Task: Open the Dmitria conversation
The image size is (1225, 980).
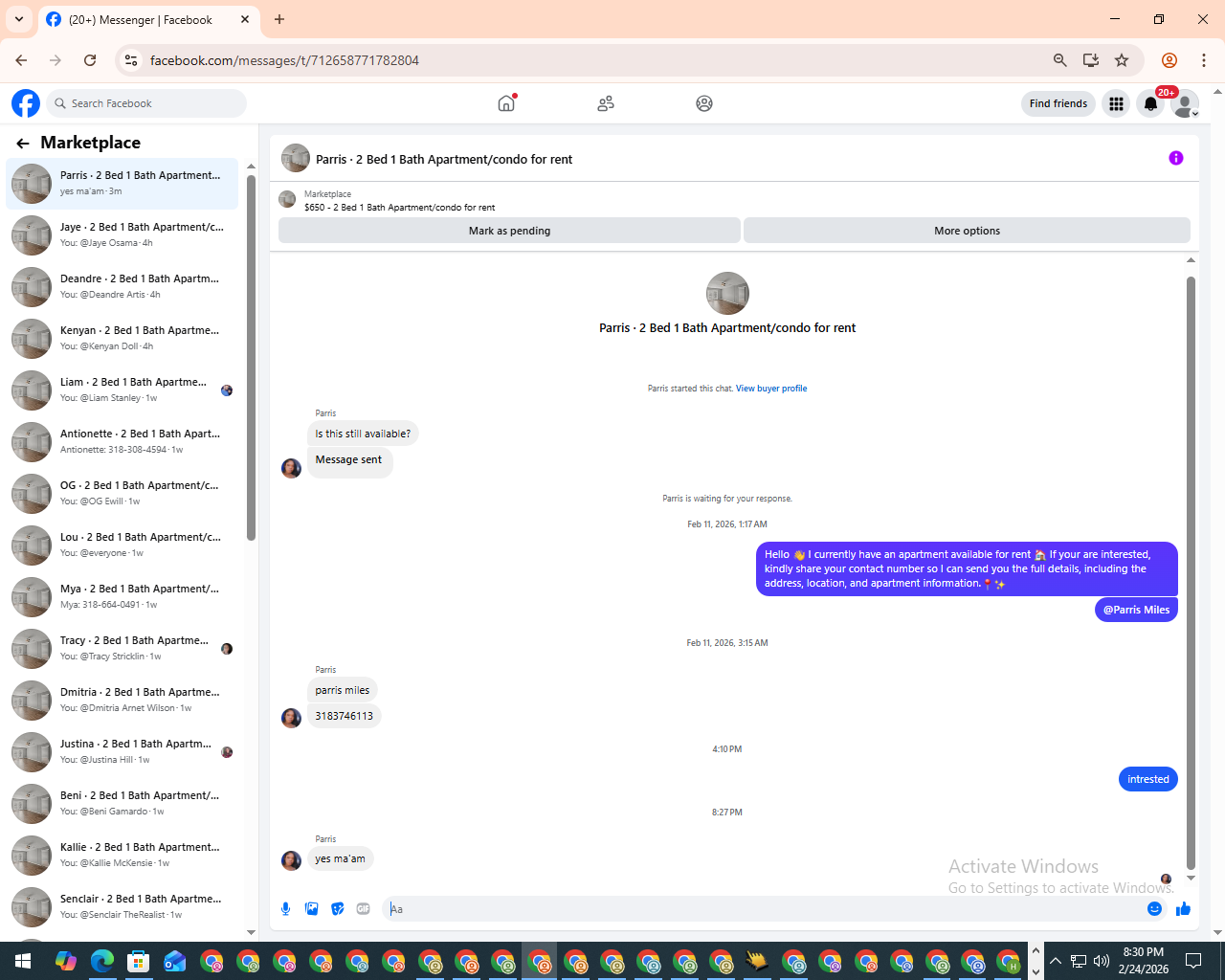Action: tap(122, 701)
